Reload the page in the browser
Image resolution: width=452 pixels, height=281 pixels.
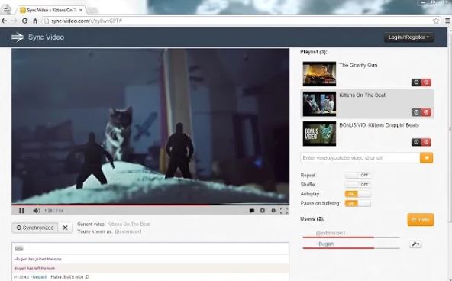(24, 21)
